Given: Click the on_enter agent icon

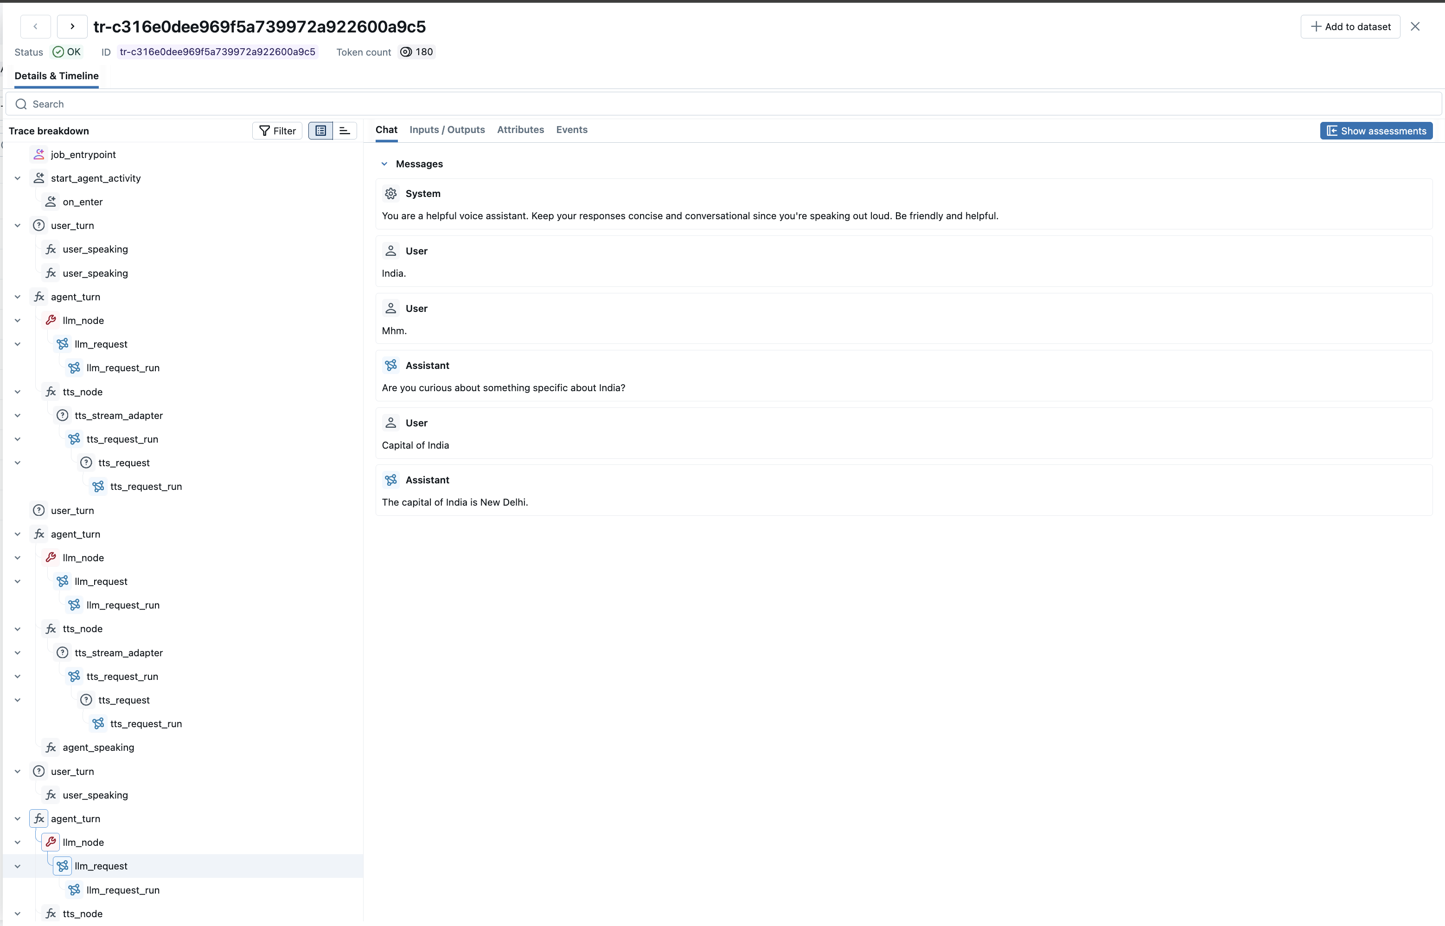Looking at the screenshot, I should 51,202.
